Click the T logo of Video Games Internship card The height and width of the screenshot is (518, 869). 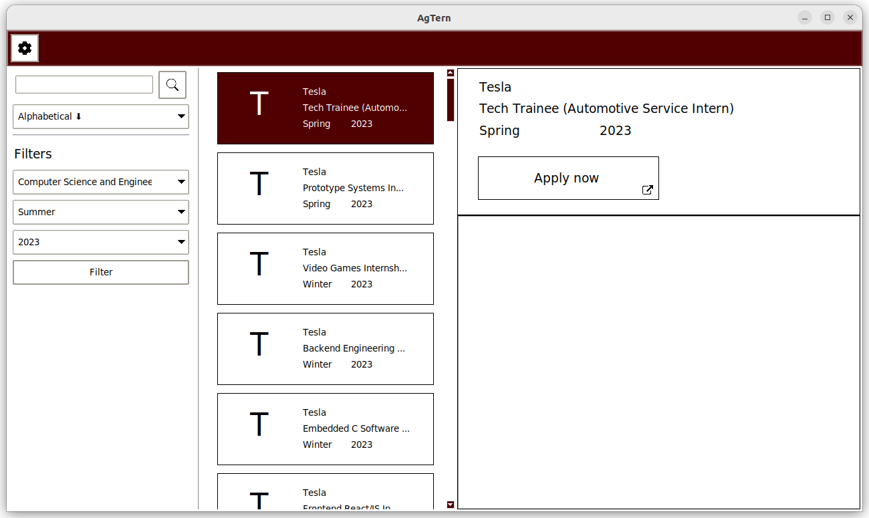tap(259, 265)
